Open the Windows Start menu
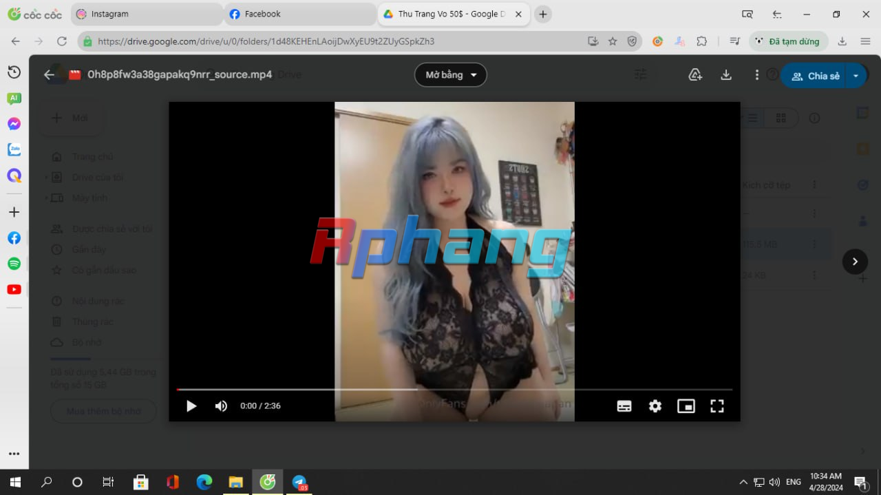 pos(14,482)
